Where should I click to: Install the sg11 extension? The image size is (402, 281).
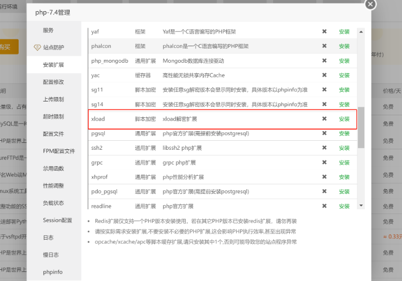click(x=344, y=90)
